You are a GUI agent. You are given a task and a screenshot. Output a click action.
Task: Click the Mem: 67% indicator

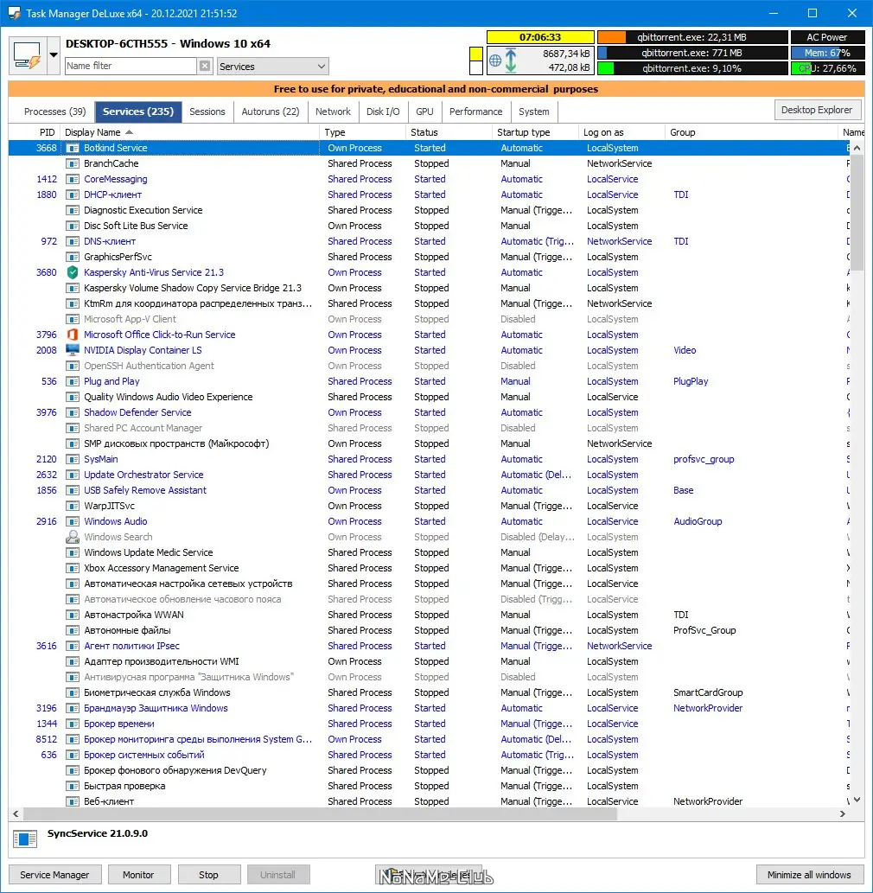tap(828, 52)
